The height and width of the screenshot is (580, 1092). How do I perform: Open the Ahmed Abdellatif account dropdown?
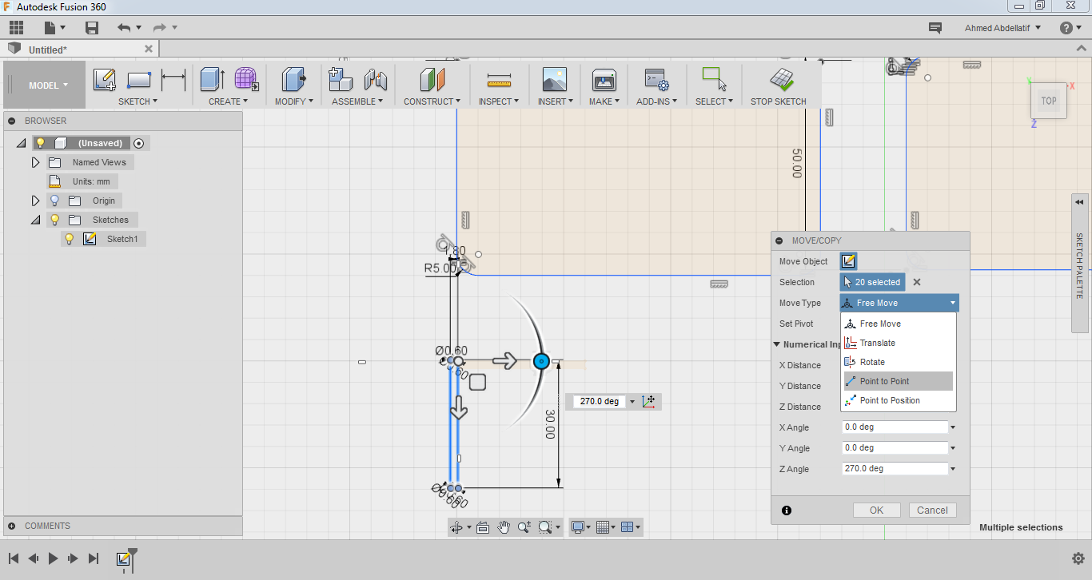[x=1003, y=28]
